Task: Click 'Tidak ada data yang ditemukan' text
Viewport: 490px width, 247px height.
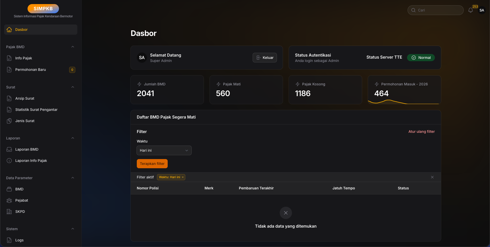Action: (x=286, y=226)
